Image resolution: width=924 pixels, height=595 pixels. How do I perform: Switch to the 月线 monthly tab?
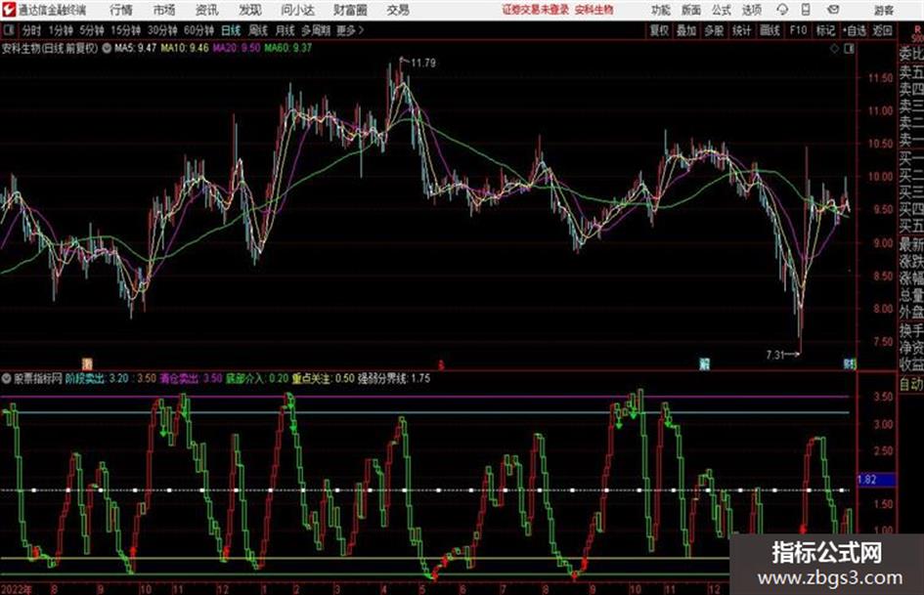(x=286, y=30)
